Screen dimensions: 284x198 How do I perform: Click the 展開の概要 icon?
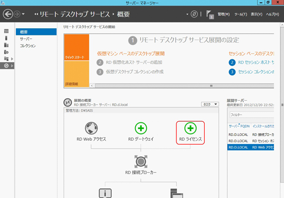pyautogui.click(x=68, y=102)
